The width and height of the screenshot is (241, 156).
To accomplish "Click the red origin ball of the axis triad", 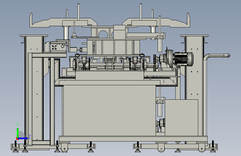I will point(17,139).
